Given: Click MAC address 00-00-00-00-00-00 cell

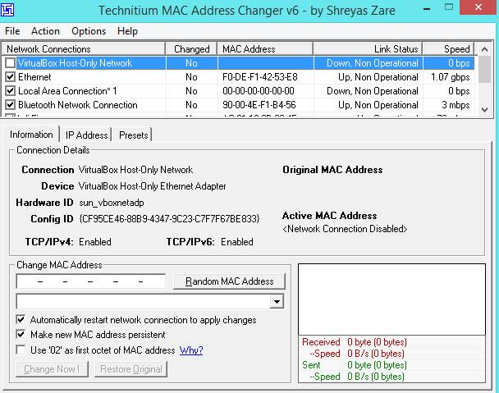Looking at the screenshot, I should pos(259,91).
